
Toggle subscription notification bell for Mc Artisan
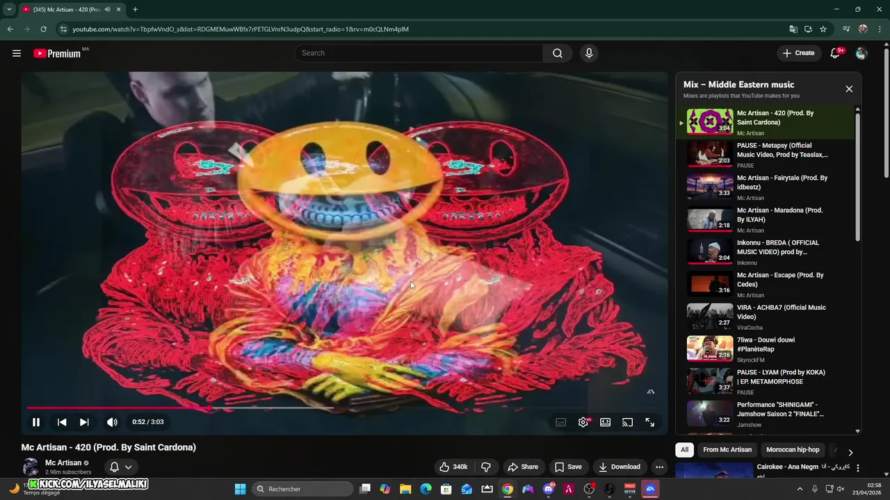[x=115, y=467]
